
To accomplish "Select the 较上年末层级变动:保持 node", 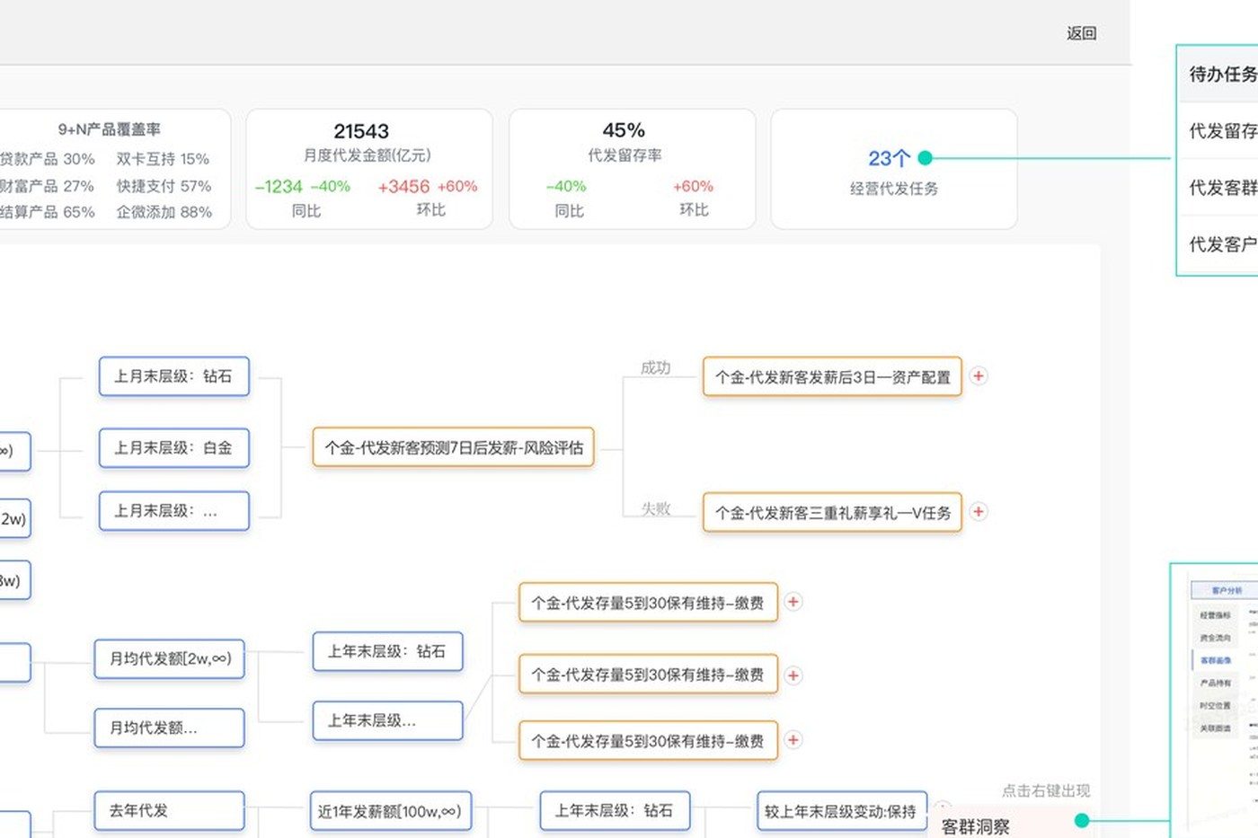I will 840,811.
